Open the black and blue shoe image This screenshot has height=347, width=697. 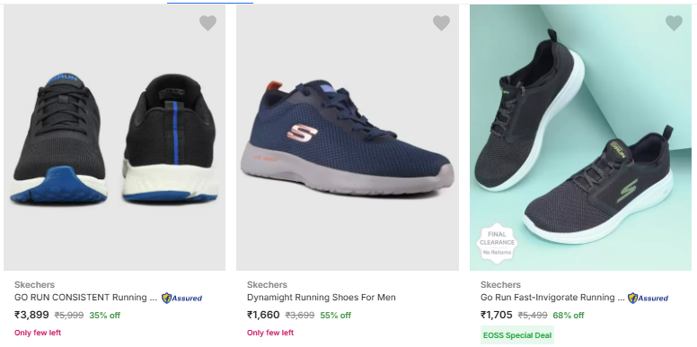click(x=114, y=137)
